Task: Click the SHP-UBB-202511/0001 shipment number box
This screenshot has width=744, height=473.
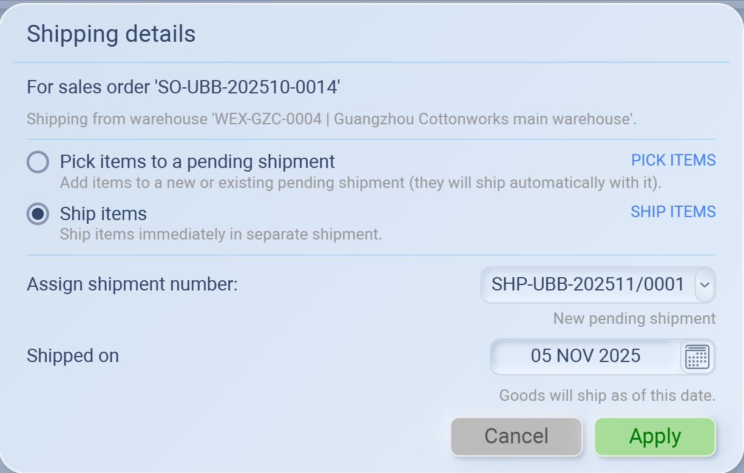Action: point(587,284)
